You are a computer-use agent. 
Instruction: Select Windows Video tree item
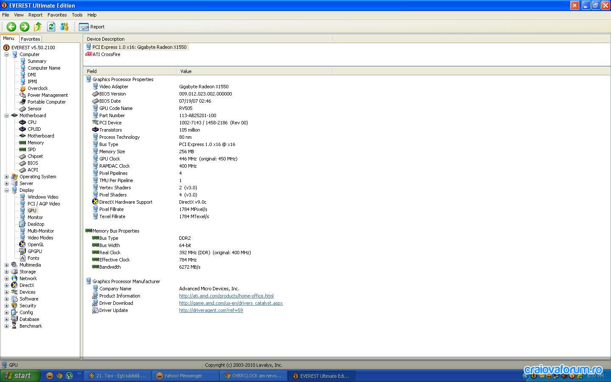43,197
